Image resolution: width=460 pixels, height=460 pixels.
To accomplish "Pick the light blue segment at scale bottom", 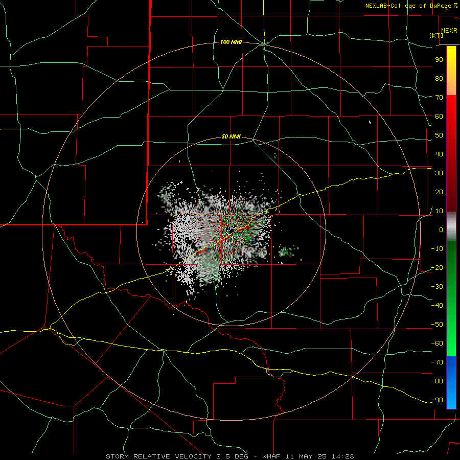I will (x=451, y=399).
